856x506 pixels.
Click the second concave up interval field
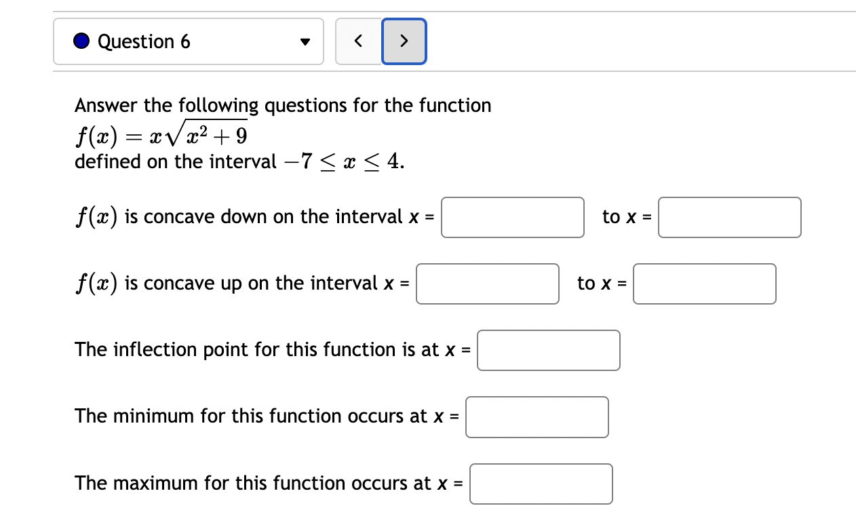[x=704, y=284]
